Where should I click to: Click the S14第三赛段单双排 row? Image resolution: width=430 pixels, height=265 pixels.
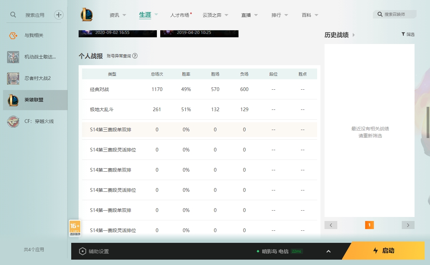click(200, 130)
